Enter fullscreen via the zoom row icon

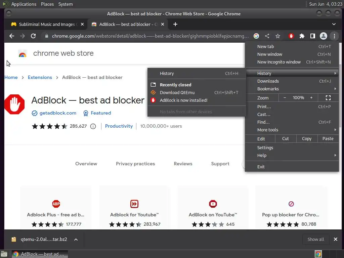coord(328,98)
